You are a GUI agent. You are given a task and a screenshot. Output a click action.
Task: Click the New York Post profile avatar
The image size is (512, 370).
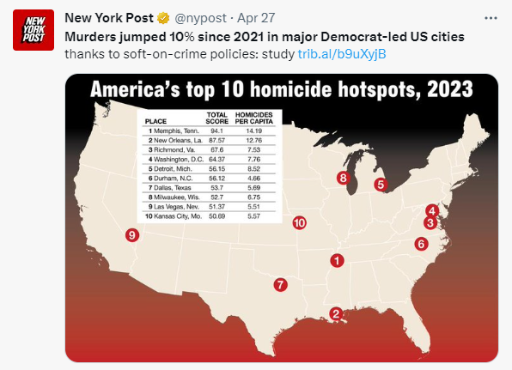click(34, 30)
